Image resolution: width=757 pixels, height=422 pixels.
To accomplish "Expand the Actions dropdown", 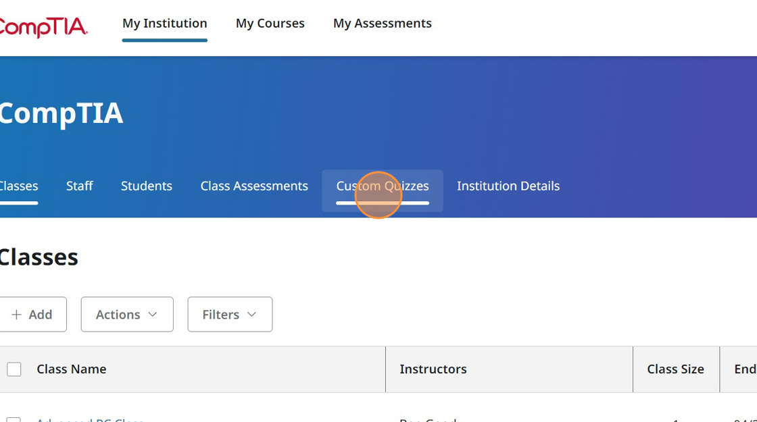I will 126,315.
